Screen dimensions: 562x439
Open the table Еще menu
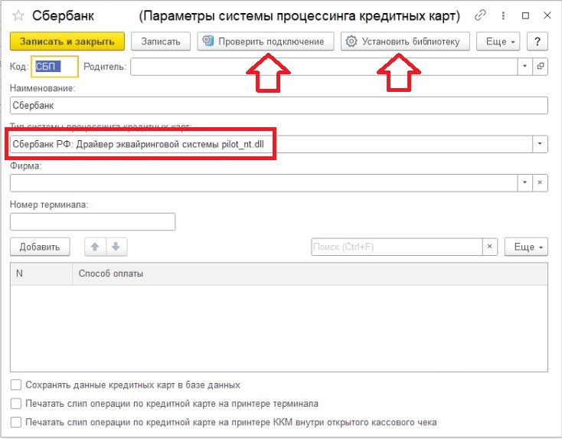click(x=526, y=247)
